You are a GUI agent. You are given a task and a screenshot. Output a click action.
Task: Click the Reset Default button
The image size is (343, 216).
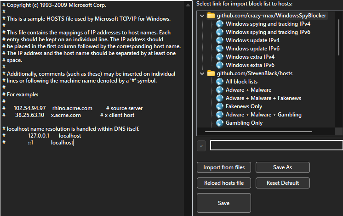coord(283,183)
